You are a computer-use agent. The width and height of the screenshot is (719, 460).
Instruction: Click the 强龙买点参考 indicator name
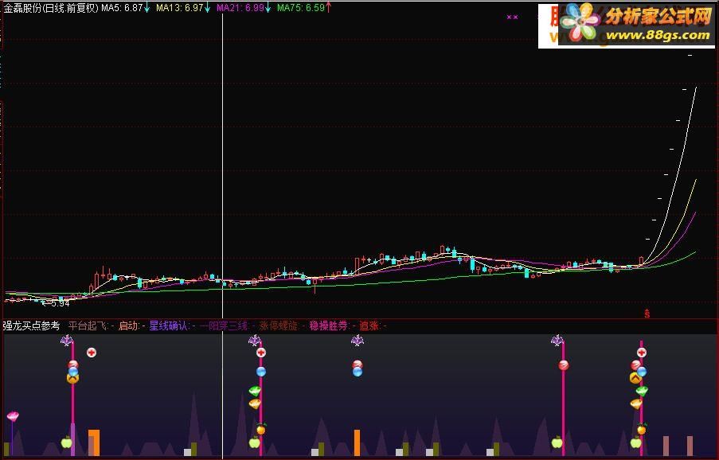[31, 326]
